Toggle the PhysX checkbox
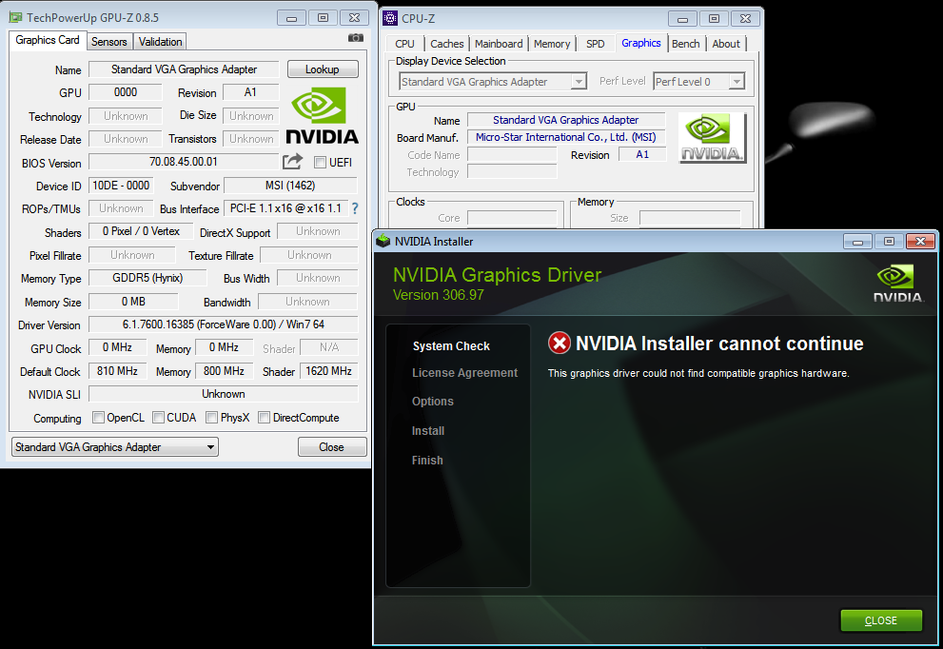Viewport: 943px width, 649px height. click(211, 418)
